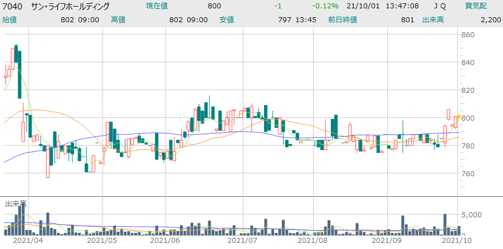This screenshot has width=503, height=249.
Task: Click the stock code 7040
Action: pyautogui.click(x=13, y=6)
